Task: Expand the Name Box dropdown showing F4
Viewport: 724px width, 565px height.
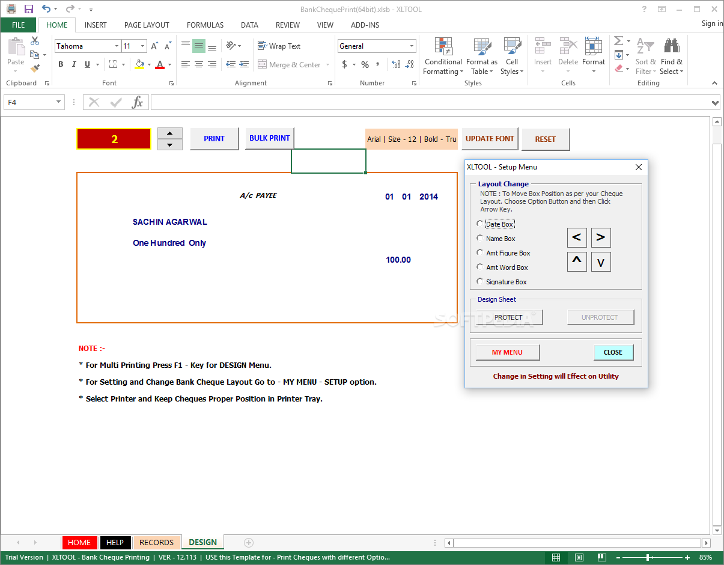Action: [58, 102]
